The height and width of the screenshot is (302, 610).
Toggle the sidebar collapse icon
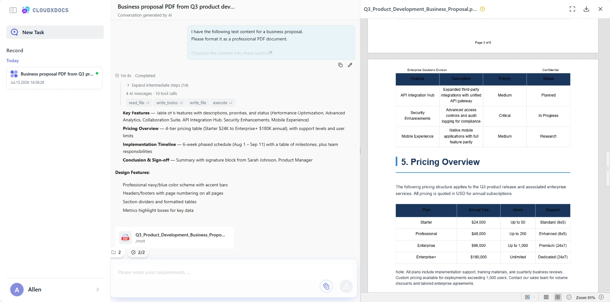point(13,10)
